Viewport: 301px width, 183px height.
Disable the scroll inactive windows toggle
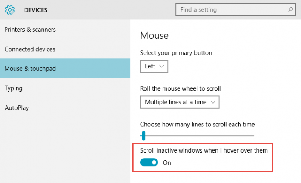149,162
